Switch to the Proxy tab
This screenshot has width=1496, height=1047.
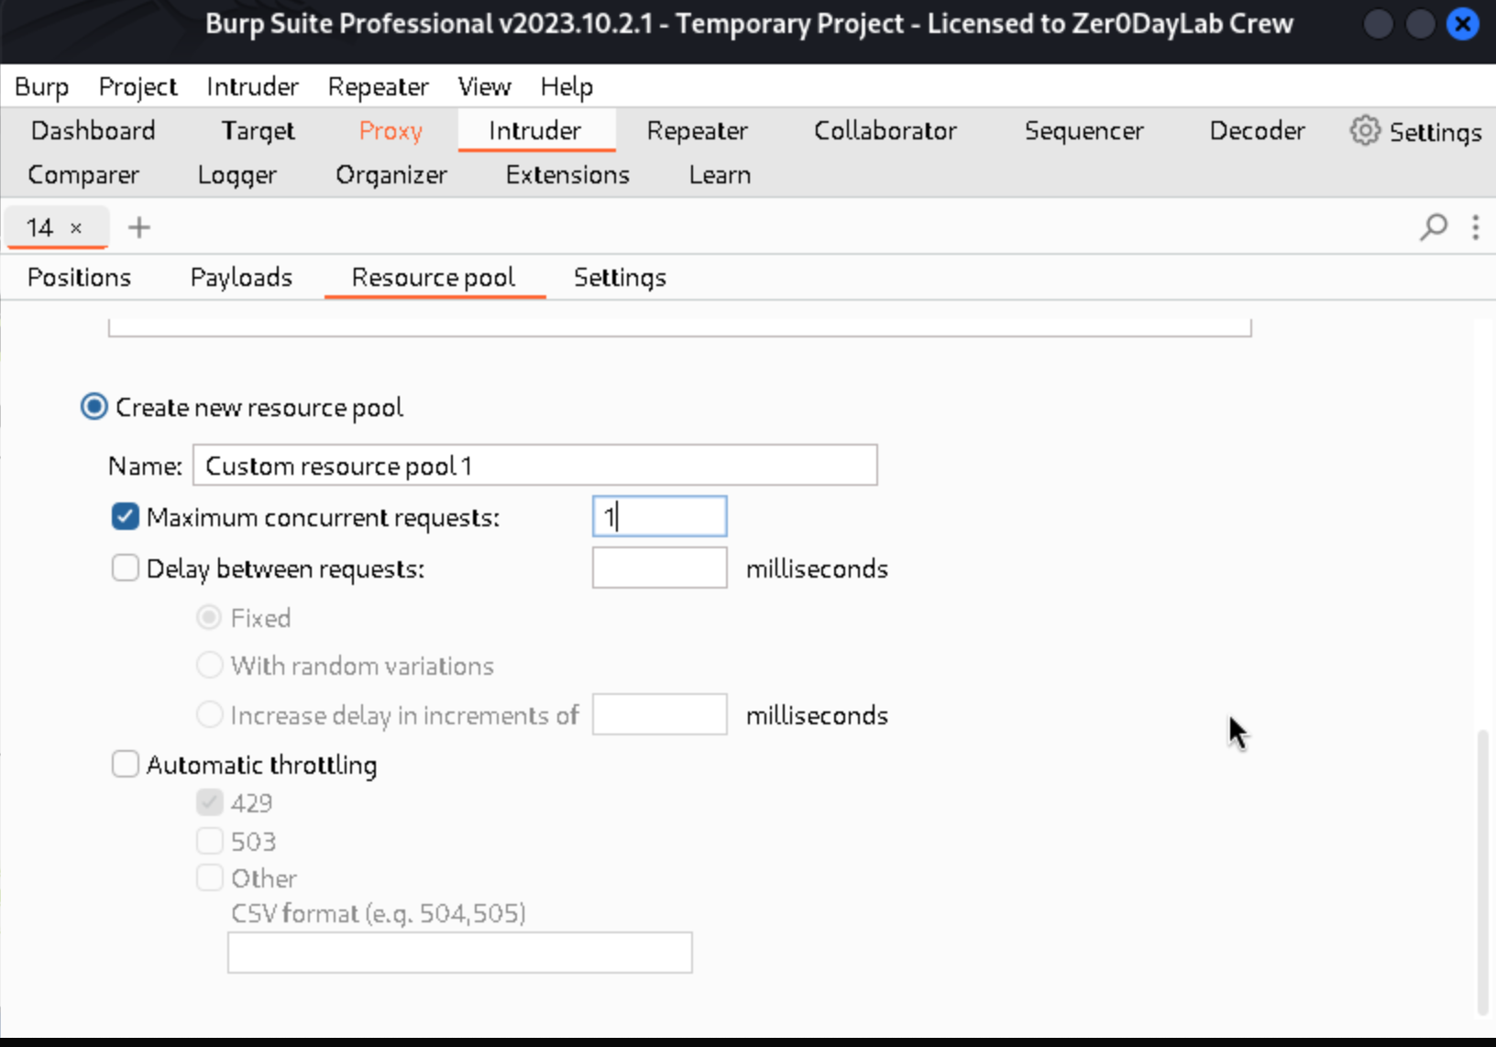(390, 130)
